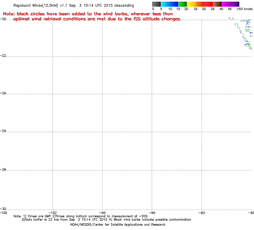Click the Rapidscat Winds title text
Viewport: 254px width, 230px height.
[x=74, y=5]
